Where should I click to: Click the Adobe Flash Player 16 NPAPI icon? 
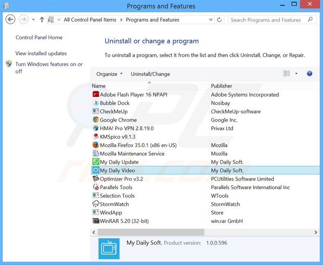point(96,95)
